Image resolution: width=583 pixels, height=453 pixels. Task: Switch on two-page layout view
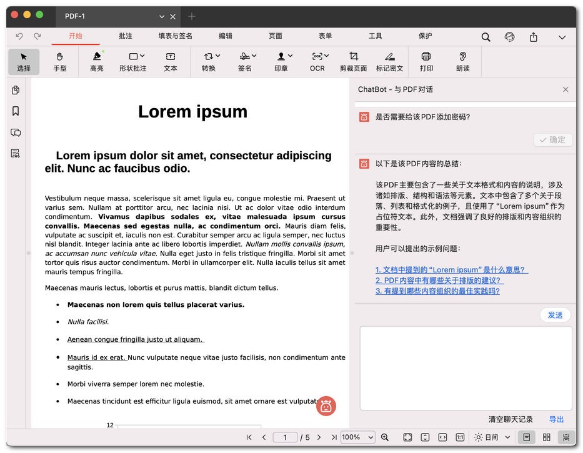point(546,437)
